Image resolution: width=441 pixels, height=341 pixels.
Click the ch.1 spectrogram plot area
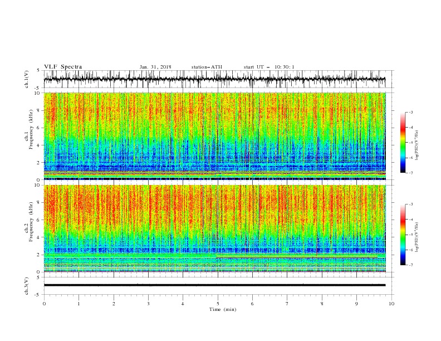click(215, 136)
